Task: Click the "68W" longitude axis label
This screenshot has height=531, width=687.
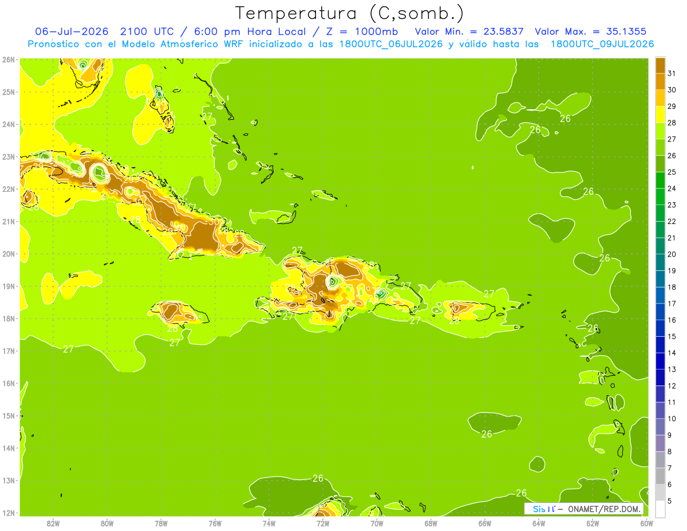Action: pos(431,524)
